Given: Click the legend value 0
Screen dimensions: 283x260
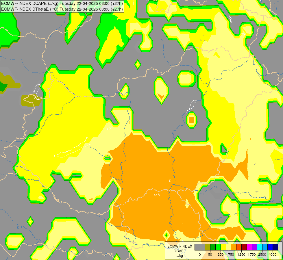Looking at the screenshot, I should click(200, 255).
